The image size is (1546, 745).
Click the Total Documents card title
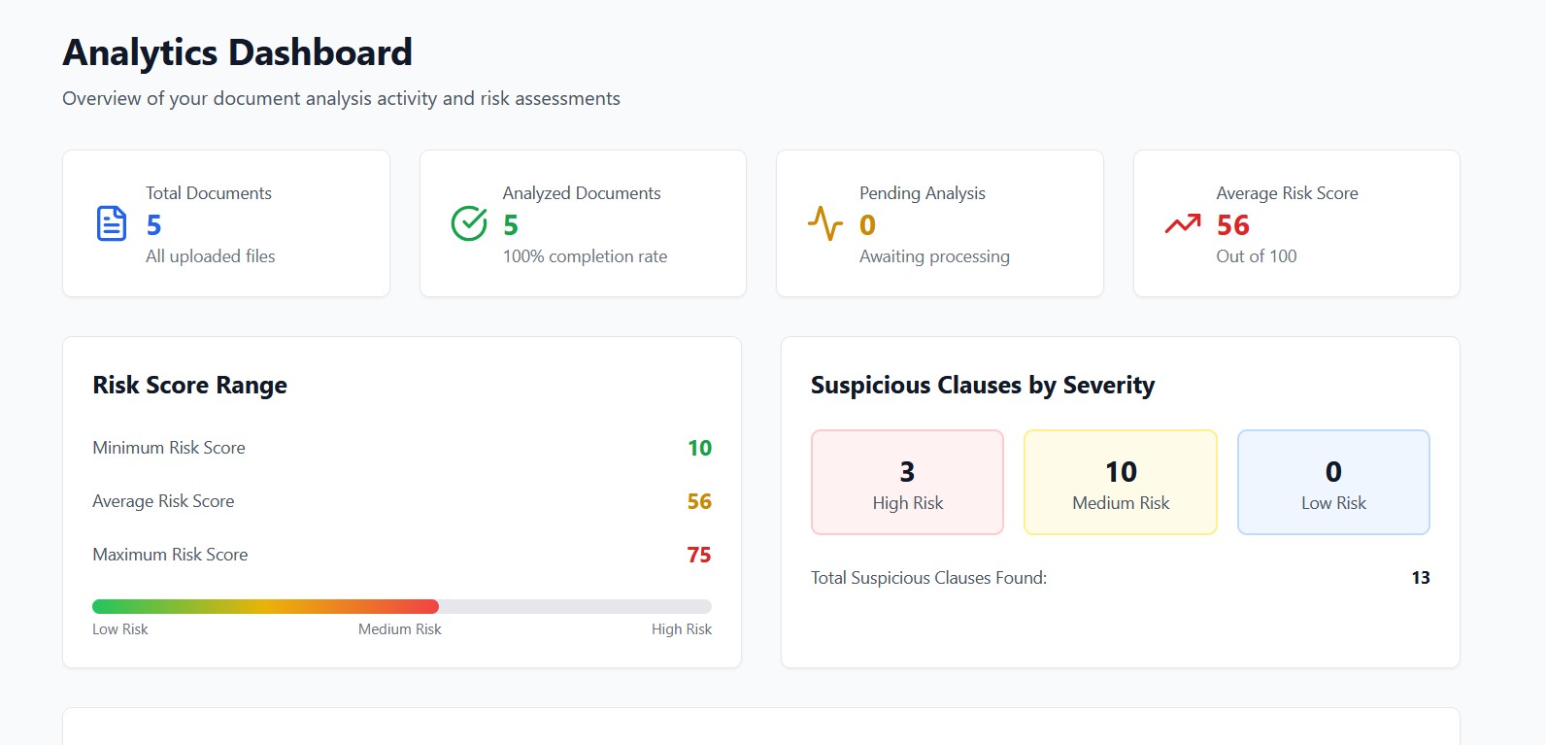[x=209, y=193]
